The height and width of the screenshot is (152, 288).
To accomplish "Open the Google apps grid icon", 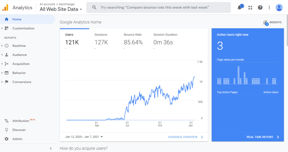I will point(250,8).
